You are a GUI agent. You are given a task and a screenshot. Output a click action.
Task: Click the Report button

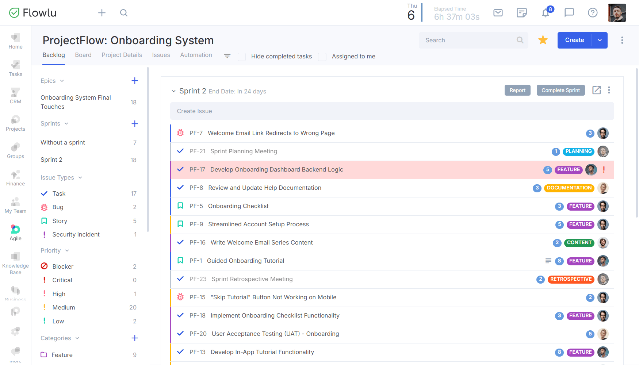517,90
